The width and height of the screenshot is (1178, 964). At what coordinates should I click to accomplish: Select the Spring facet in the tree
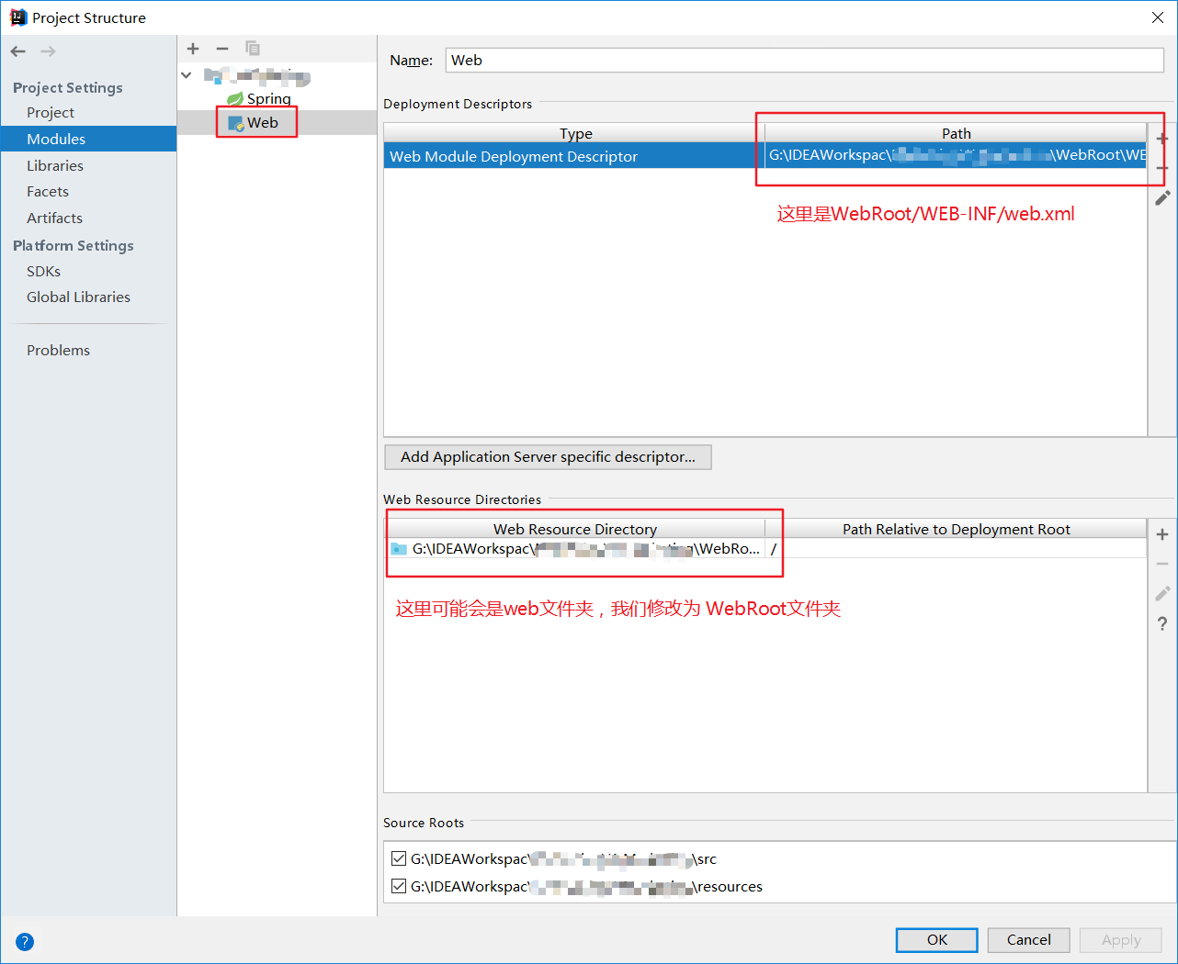click(268, 98)
